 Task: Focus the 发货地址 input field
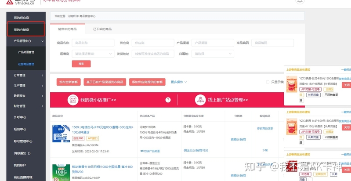pos(153,54)
